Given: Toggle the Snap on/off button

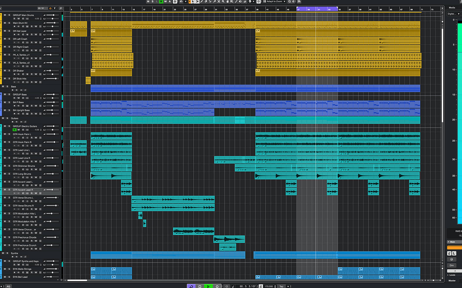Looking at the screenshot, I should click(258, 2).
